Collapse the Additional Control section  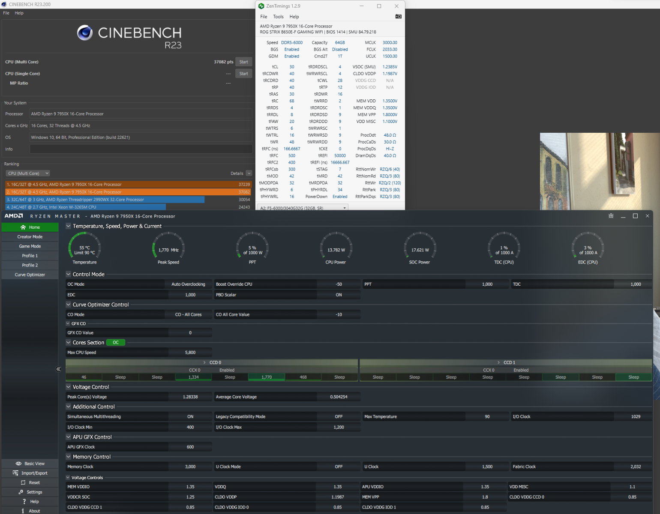pyautogui.click(x=68, y=406)
